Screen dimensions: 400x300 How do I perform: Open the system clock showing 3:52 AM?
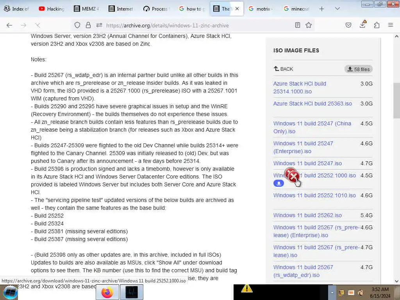tap(380, 293)
